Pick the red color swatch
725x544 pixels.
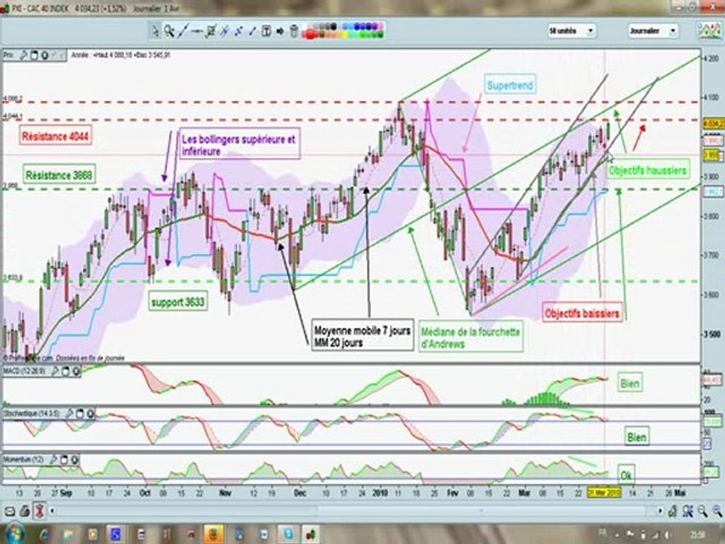310,34
